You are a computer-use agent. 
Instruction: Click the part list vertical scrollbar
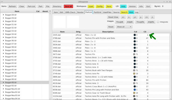click(170, 43)
